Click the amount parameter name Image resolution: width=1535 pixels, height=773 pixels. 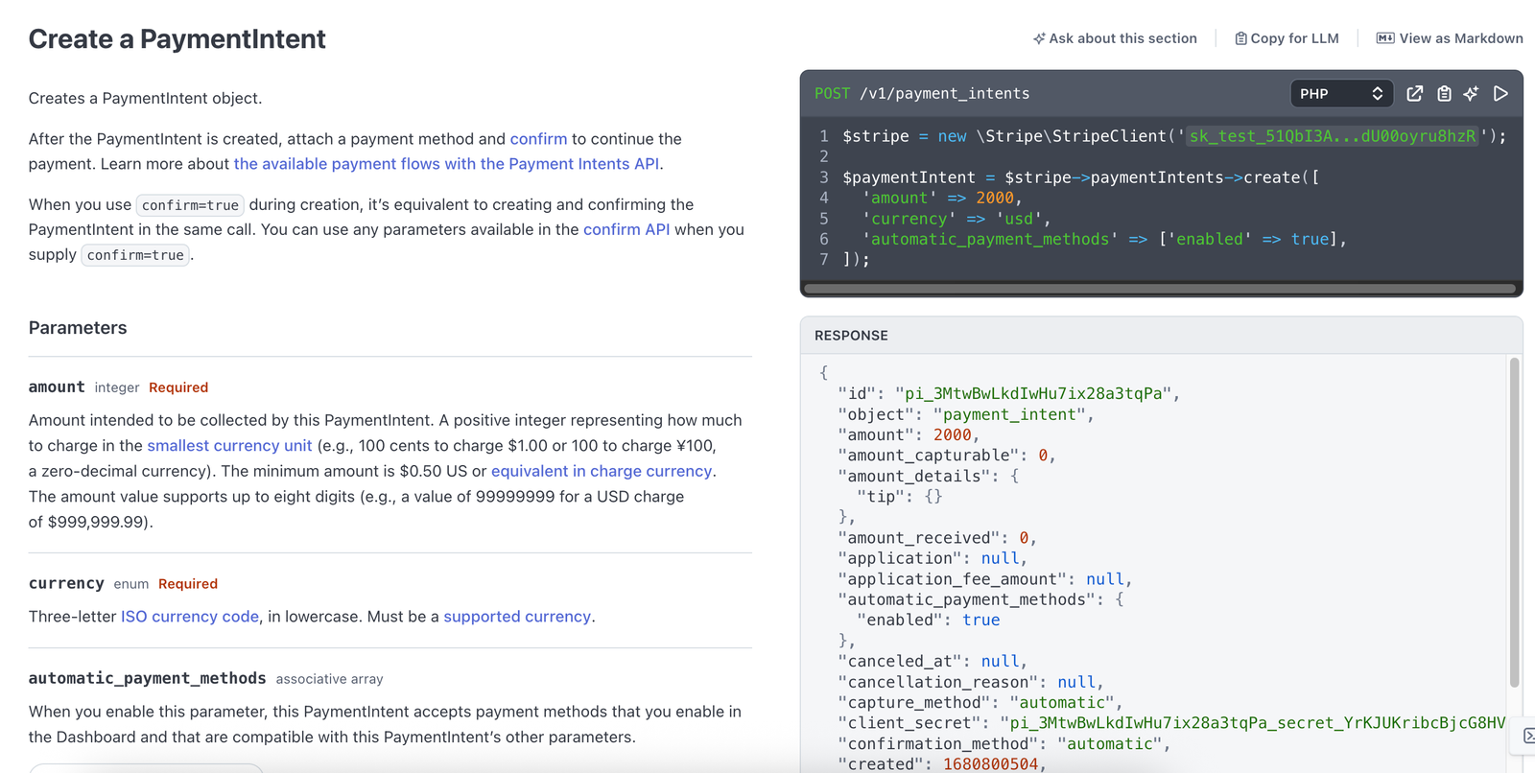tap(57, 386)
